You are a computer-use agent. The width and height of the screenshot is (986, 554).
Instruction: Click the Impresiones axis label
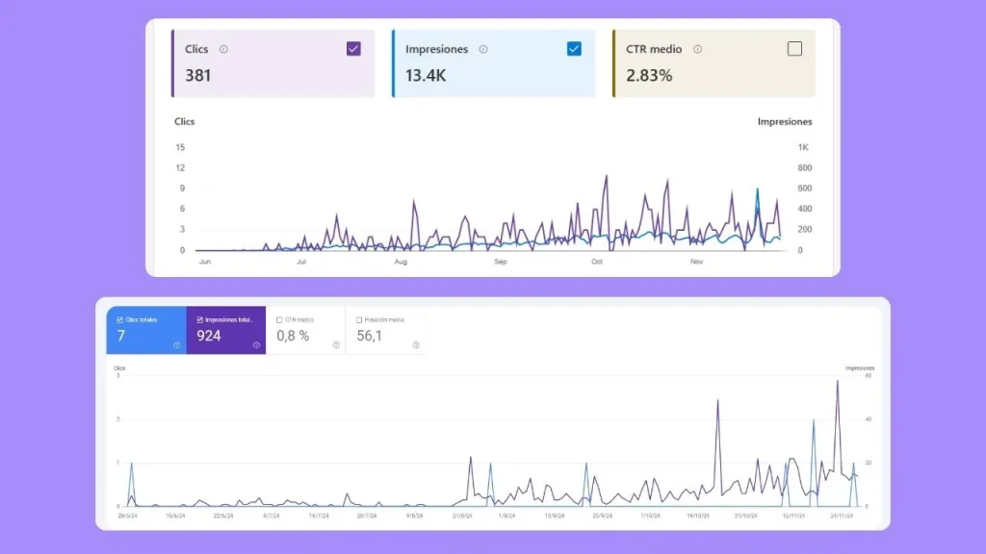click(x=786, y=121)
